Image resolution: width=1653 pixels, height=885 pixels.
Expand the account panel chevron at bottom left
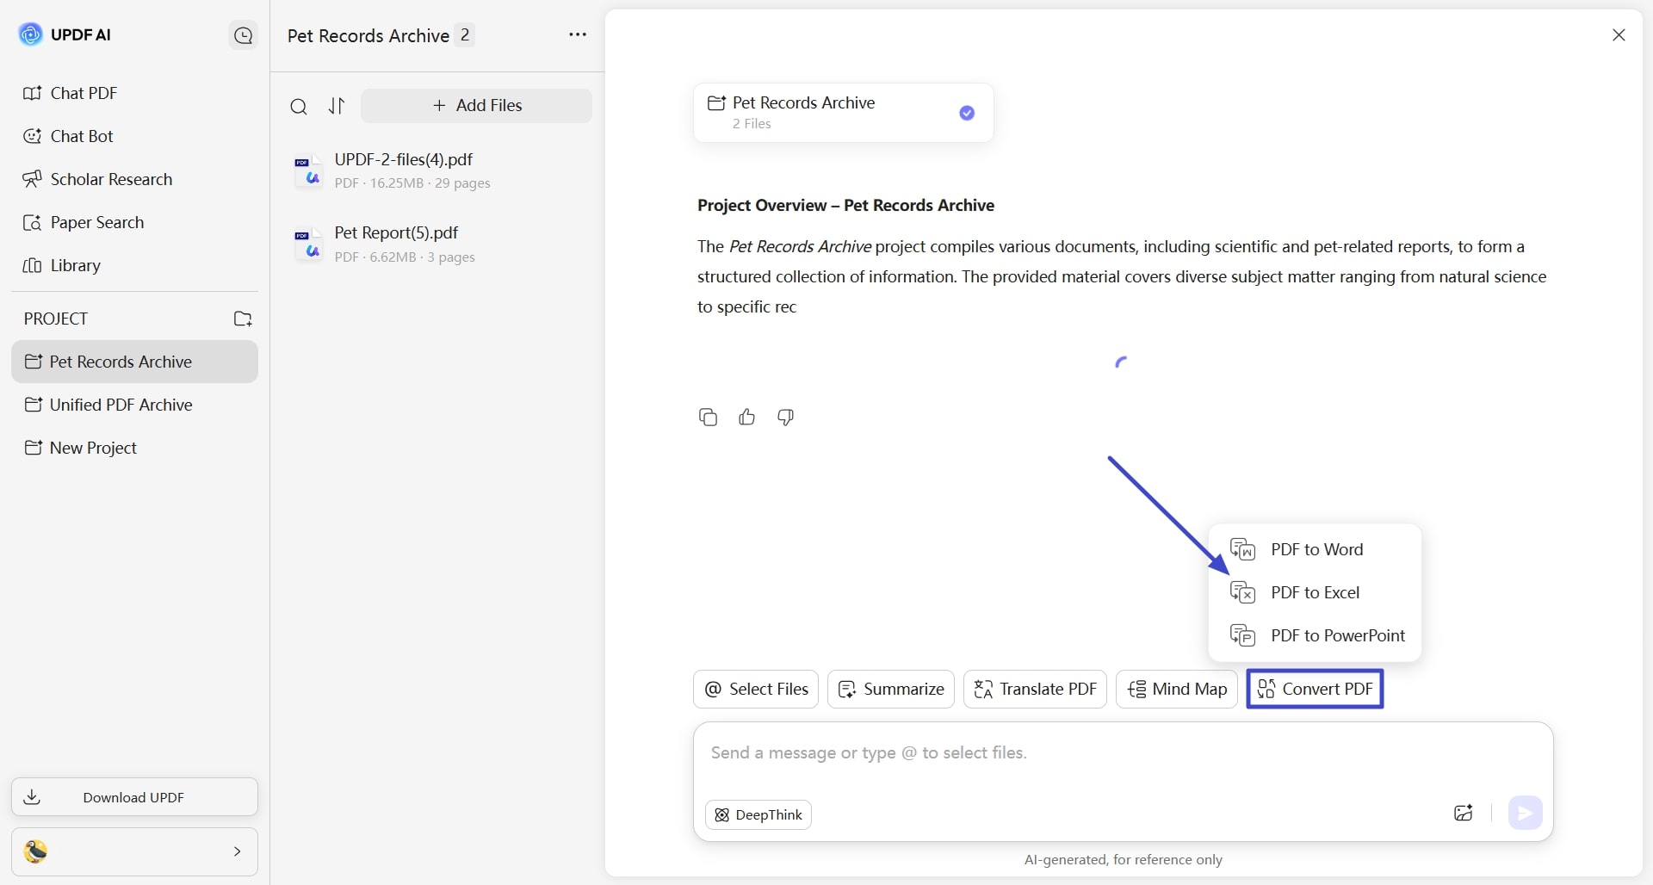point(238,851)
